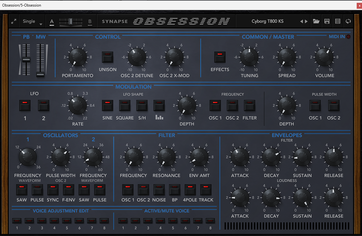Click filter envelope Attack knob
Screen dimensions: 362x236
240,157
